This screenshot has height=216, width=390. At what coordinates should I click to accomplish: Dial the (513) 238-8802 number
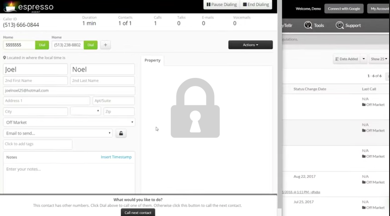point(91,45)
